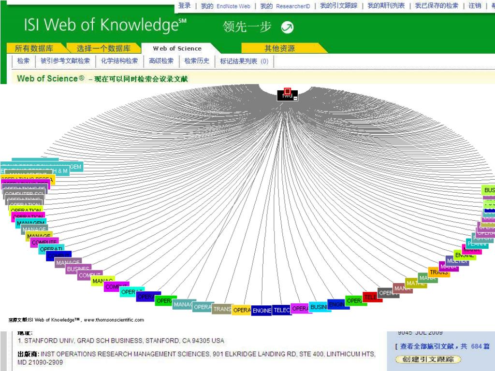This screenshot has height=371, width=495.
Task: Switch to the 选择一个数据库 tab
Action: coord(103,48)
